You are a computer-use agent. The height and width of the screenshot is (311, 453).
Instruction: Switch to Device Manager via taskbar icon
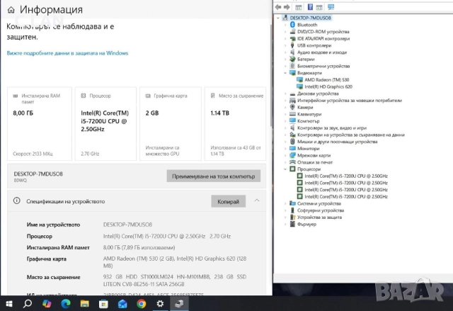click(179, 303)
